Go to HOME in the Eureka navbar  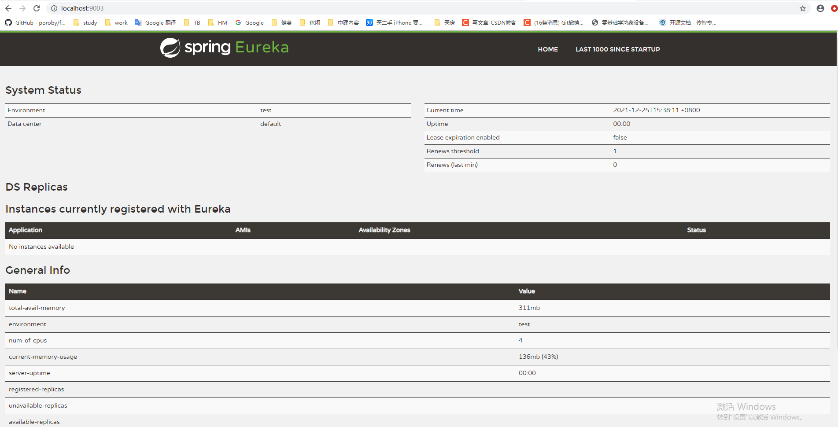point(548,49)
